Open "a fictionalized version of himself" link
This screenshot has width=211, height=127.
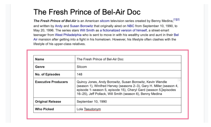[x=123, y=30]
